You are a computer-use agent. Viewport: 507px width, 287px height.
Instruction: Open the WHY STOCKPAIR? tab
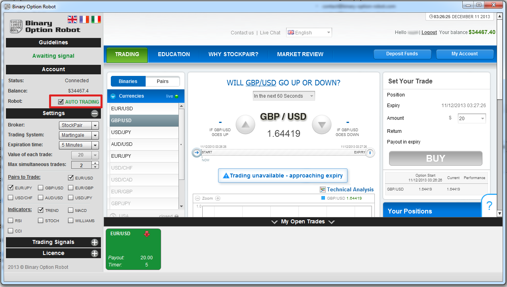pyautogui.click(x=234, y=55)
